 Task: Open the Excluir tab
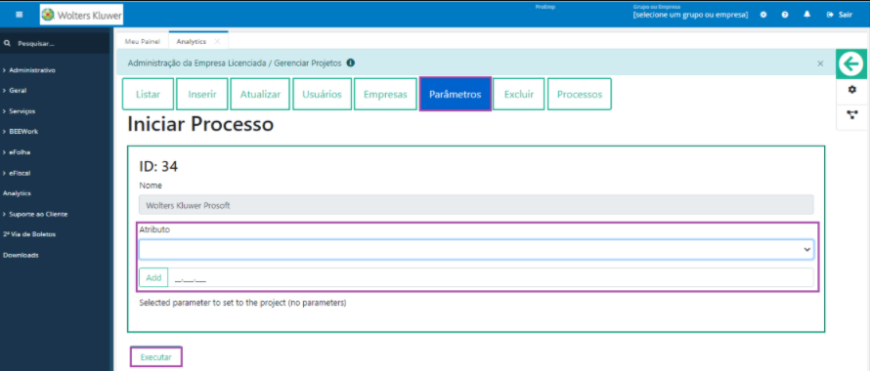519,95
